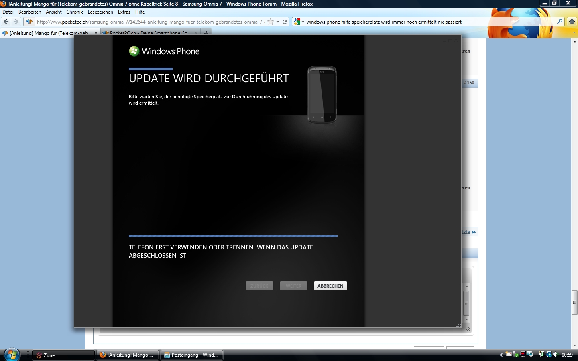The width and height of the screenshot is (578, 361).
Task: Reload the page in Firefox
Action: coord(285,22)
